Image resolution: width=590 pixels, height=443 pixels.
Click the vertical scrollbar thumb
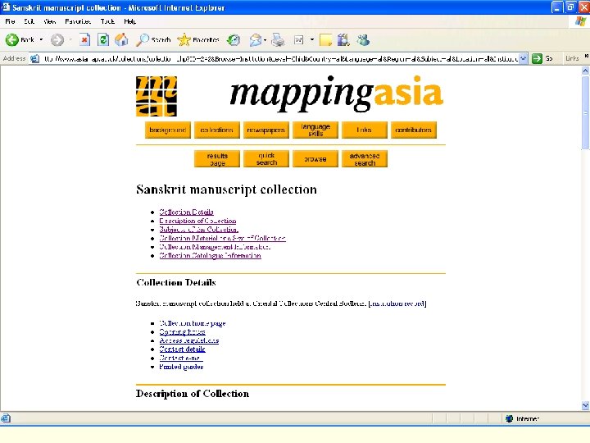(x=585, y=112)
